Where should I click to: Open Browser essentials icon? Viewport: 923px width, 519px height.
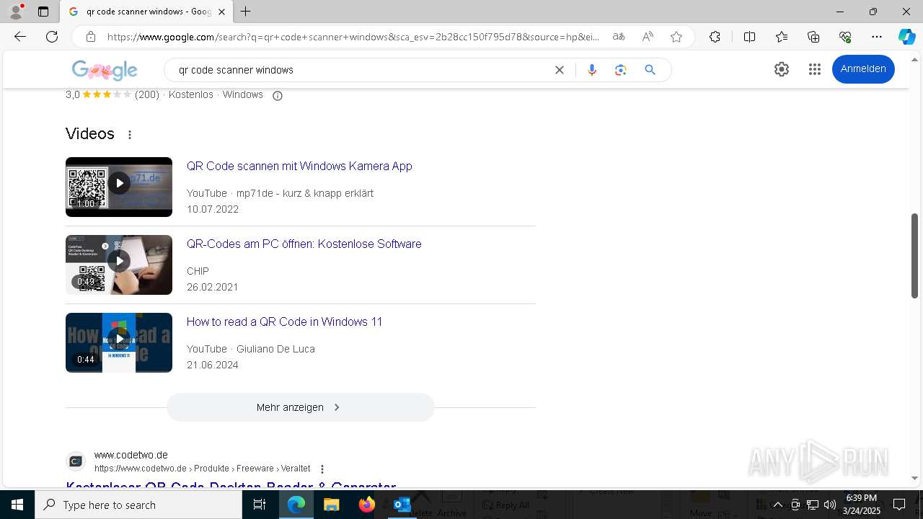[845, 37]
